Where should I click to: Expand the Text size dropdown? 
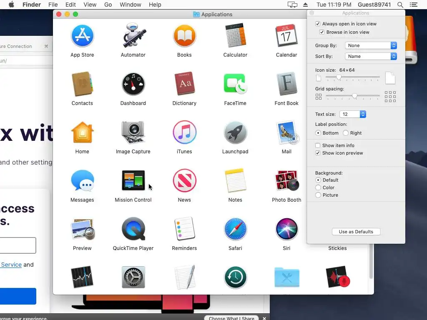(353, 114)
